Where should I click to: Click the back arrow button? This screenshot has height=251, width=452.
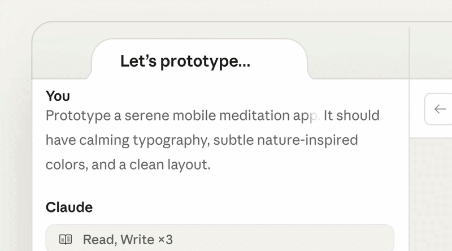[440, 109]
